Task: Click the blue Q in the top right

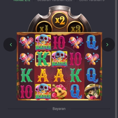Action: click(92, 42)
